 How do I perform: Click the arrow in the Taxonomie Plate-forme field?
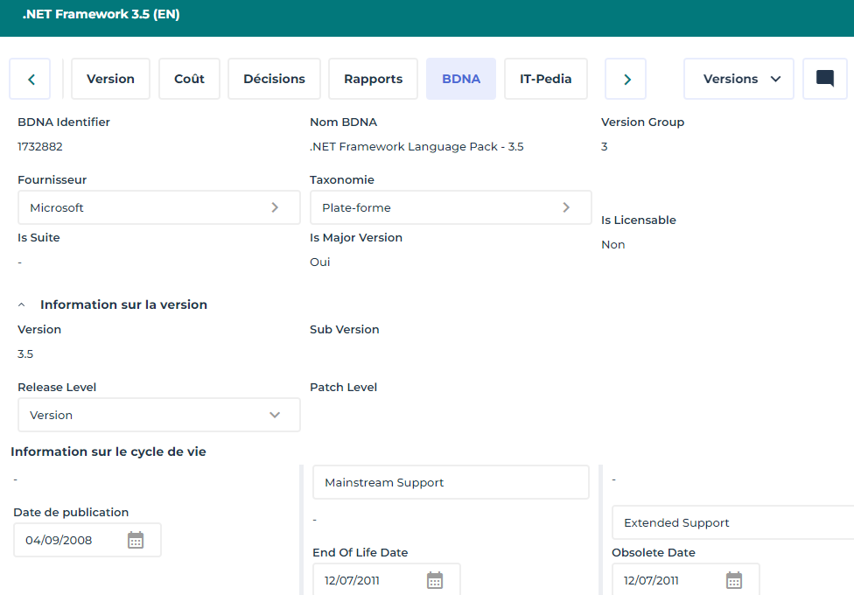(566, 207)
